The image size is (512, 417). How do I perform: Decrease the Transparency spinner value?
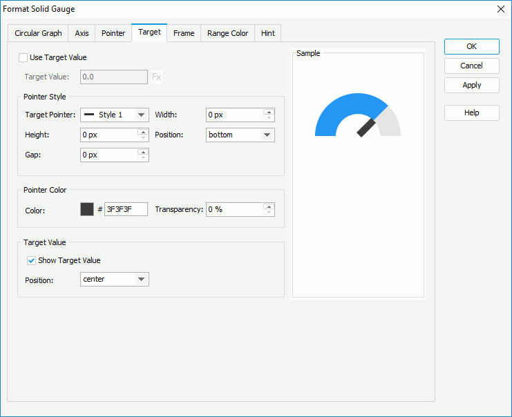click(x=269, y=213)
